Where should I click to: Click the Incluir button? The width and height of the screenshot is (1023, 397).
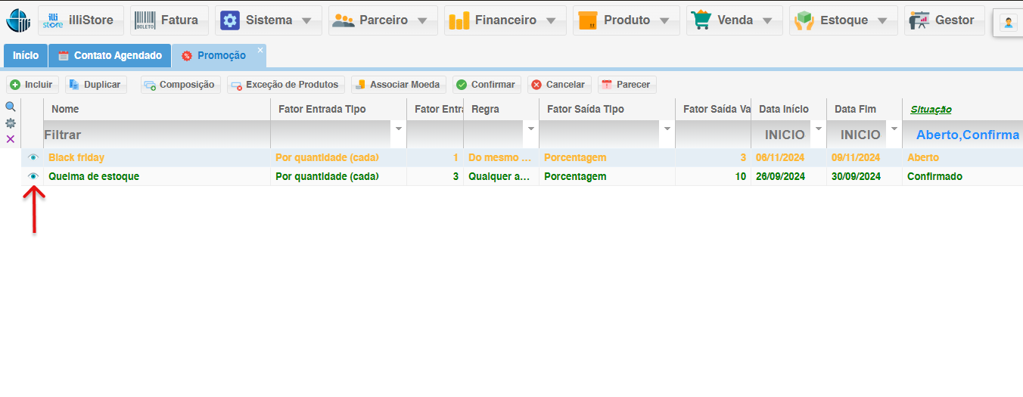(32, 85)
